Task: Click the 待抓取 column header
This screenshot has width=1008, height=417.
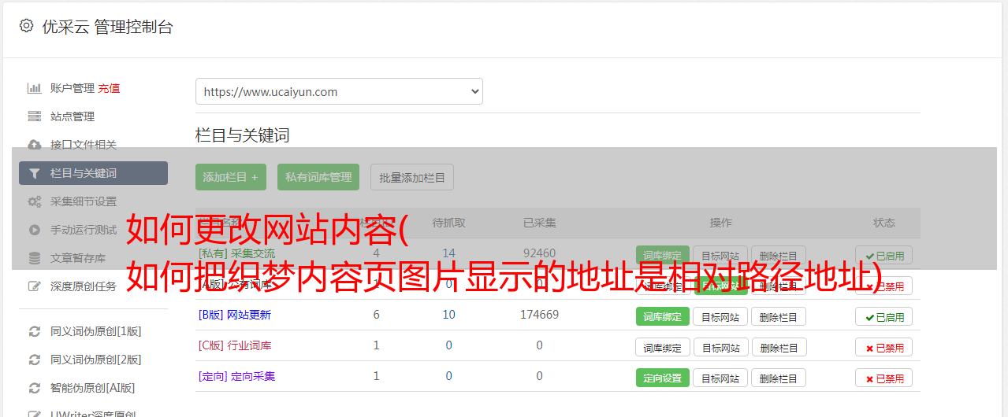Action: pyautogui.click(x=448, y=223)
